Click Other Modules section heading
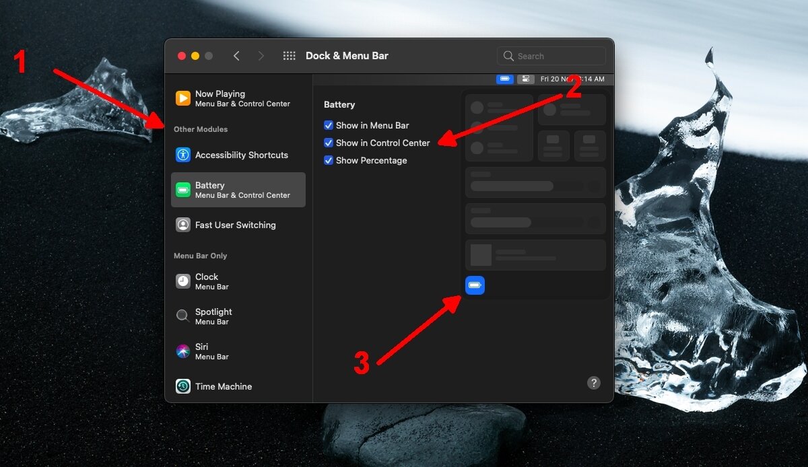 (200, 129)
